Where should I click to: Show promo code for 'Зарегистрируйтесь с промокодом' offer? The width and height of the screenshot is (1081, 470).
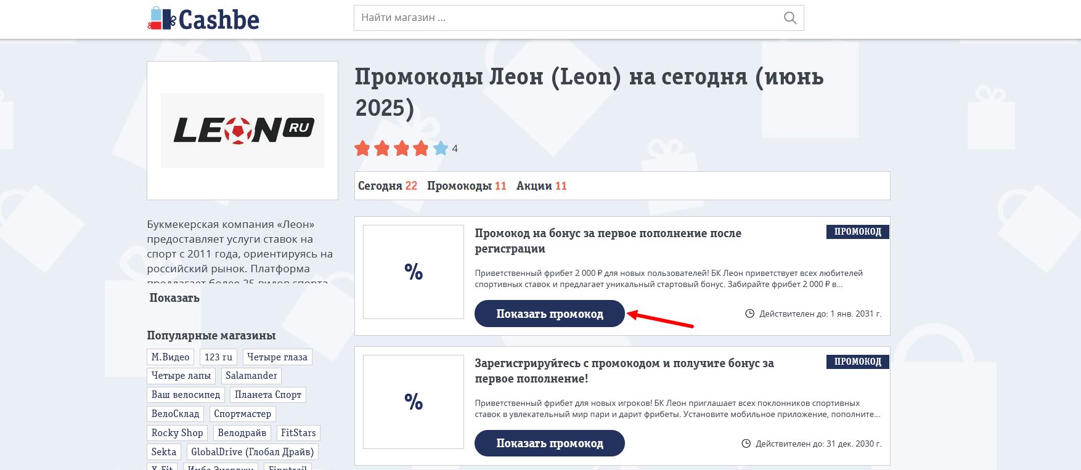(550, 444)
